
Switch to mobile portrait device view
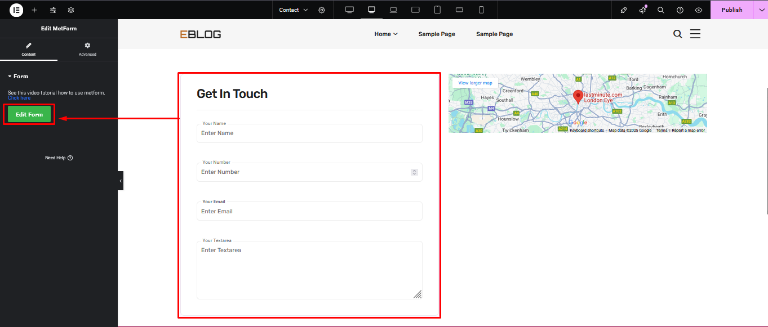481,10
